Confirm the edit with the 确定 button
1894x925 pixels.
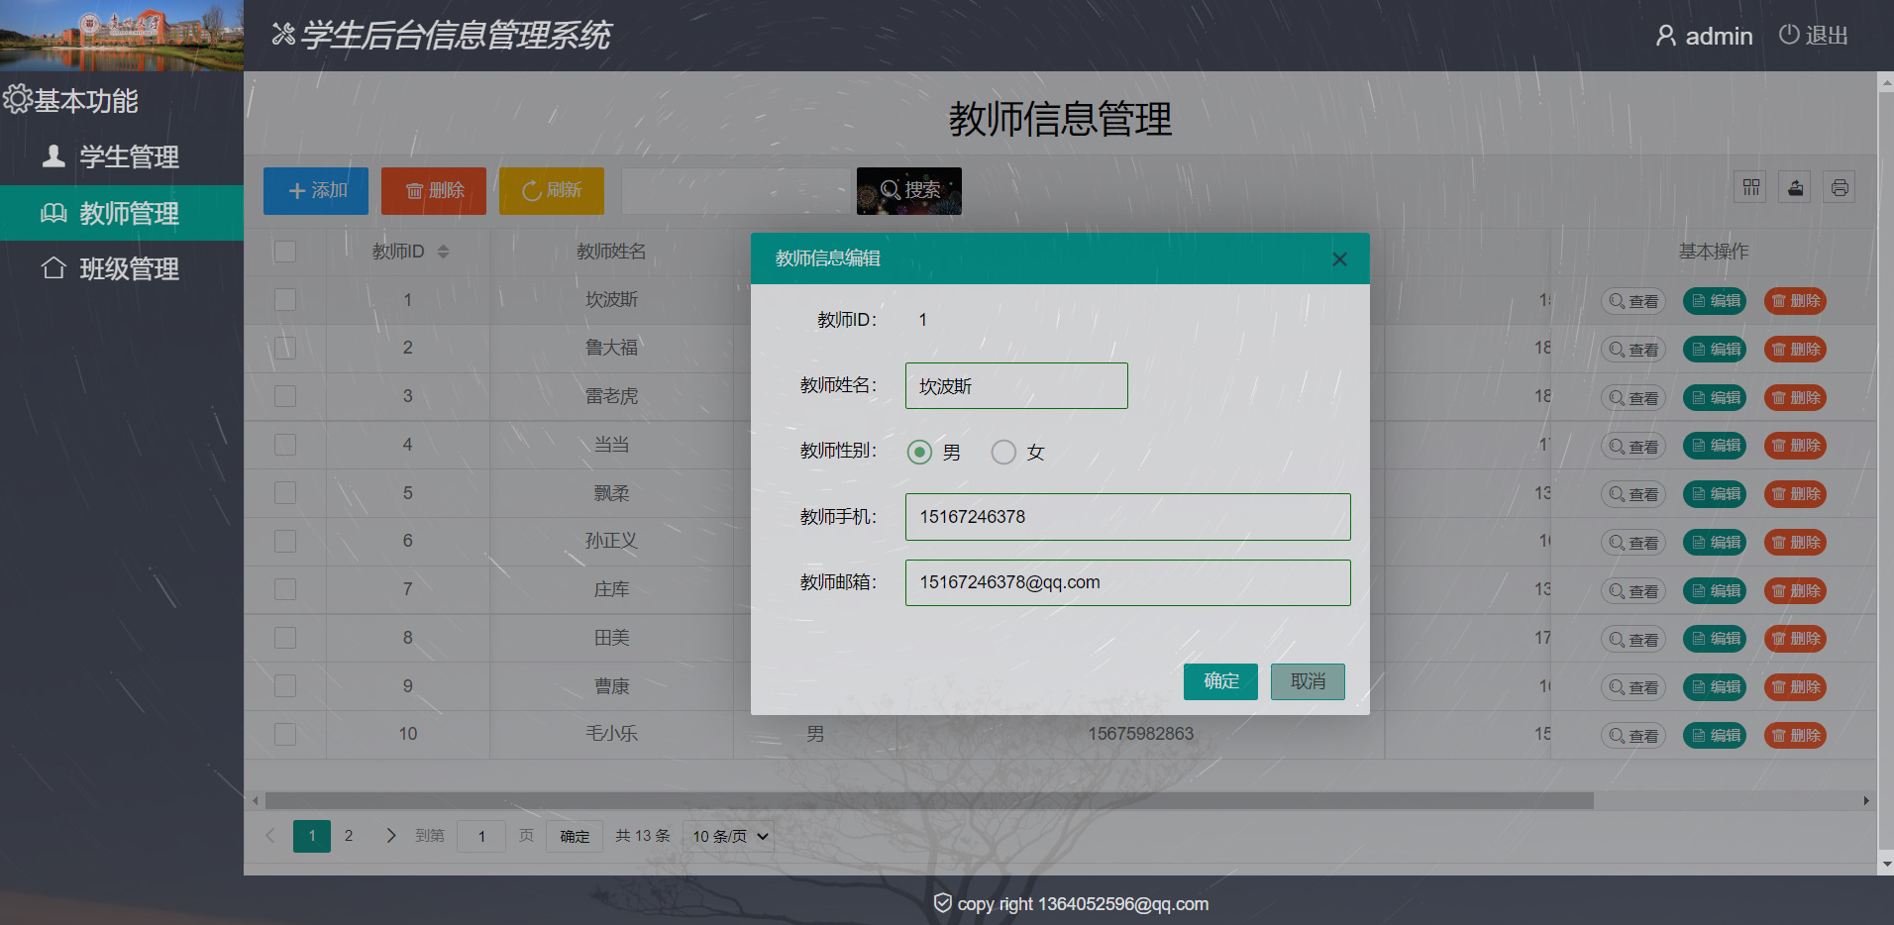pos(1220,681)
